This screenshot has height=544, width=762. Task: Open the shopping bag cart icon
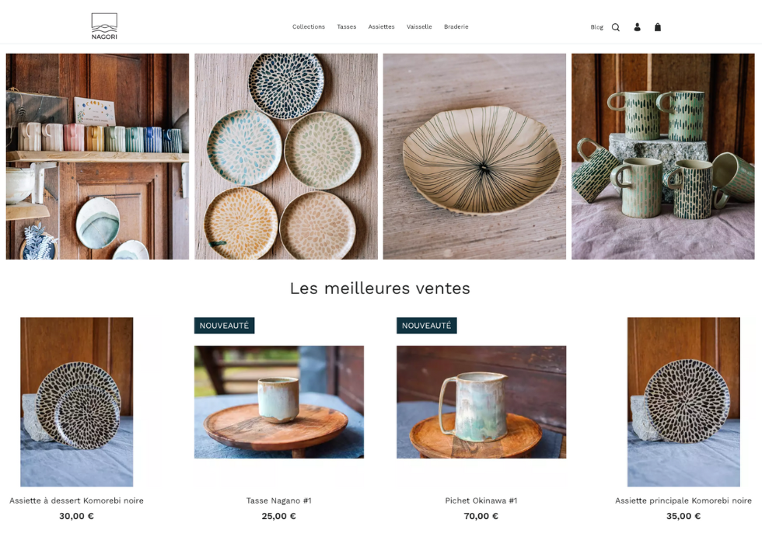pos(658,27)
